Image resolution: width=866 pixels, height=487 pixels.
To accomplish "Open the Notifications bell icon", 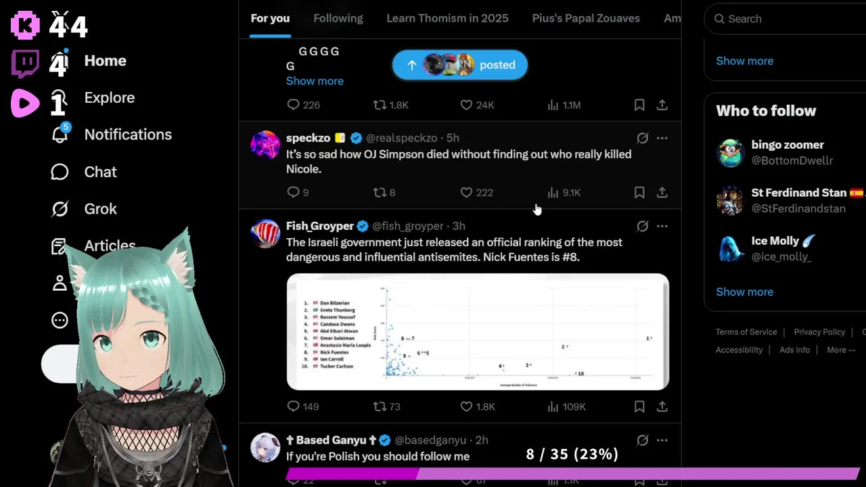I will 60,133.
